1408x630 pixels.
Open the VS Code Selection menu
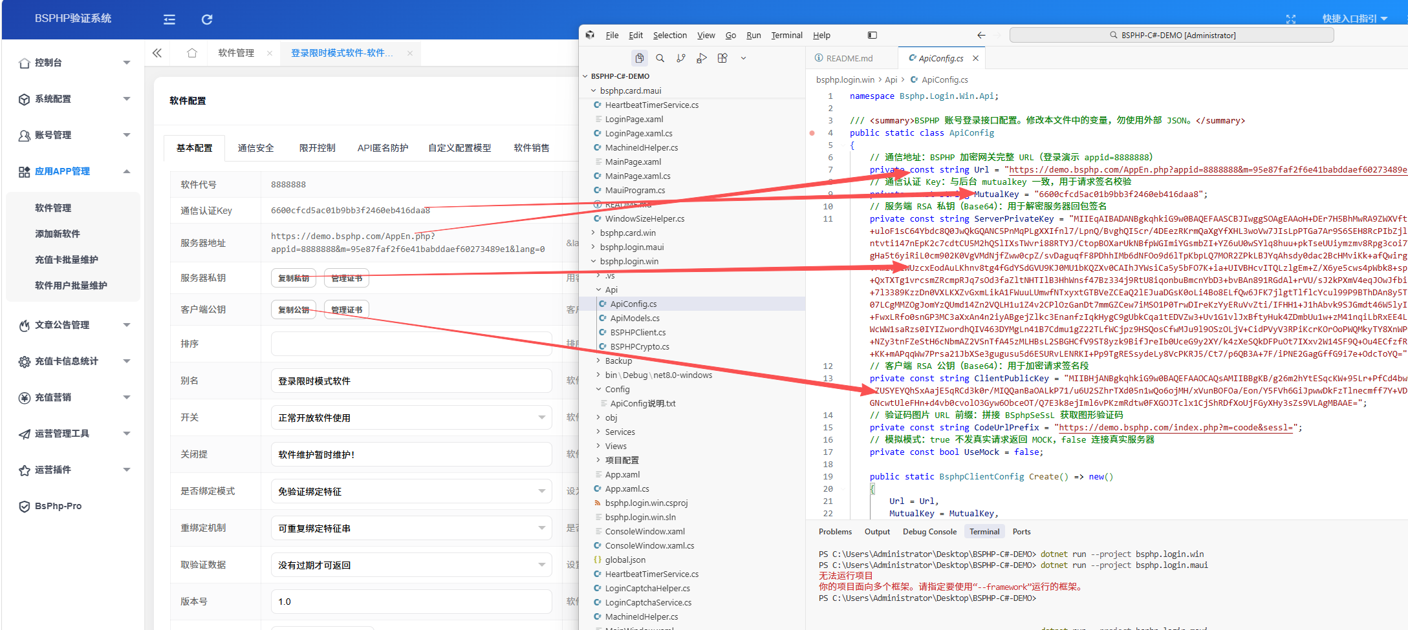pyautogui.click(x=670, y=35)
